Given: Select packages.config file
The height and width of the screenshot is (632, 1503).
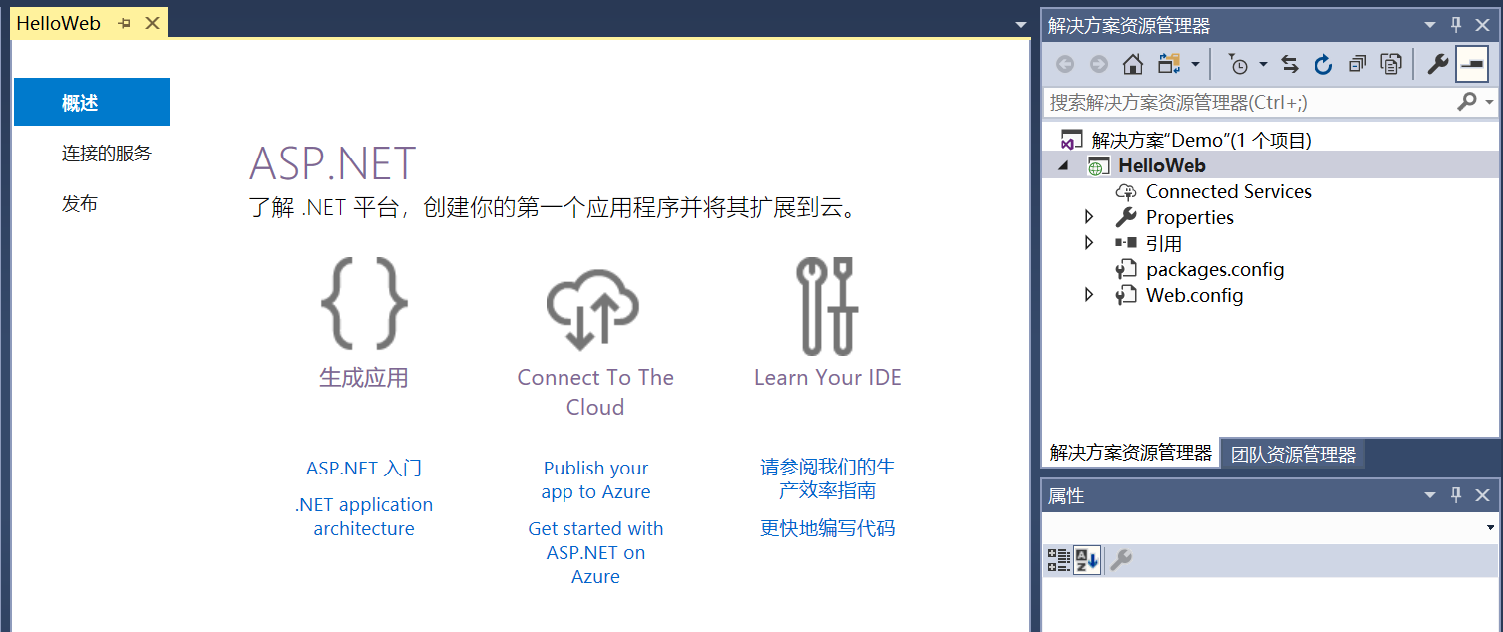Looking at the screenshot, I should pos(1215,269).
